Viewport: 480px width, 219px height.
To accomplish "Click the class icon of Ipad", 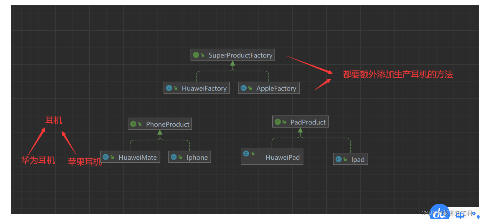I will pyautogui.click(x=339, y=159).
